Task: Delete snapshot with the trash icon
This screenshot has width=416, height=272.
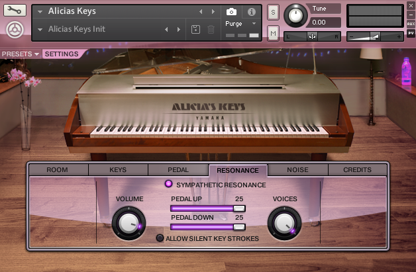Action: (x=211, y=29)
